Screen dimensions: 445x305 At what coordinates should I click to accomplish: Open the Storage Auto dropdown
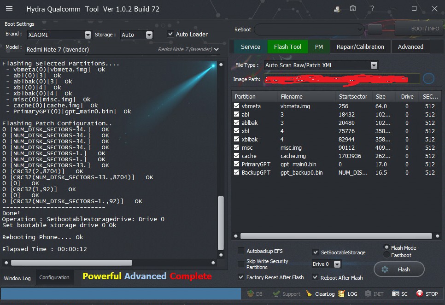(x=149, y=35)
